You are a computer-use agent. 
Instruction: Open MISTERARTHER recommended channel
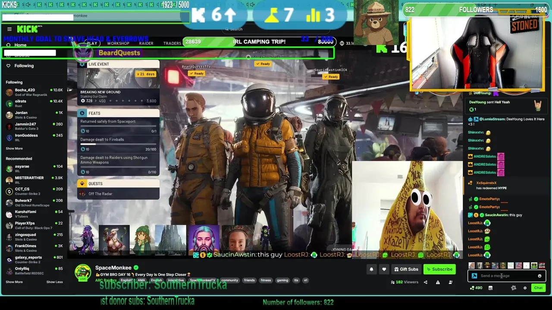pyautogui.click(x=34, y=180)
